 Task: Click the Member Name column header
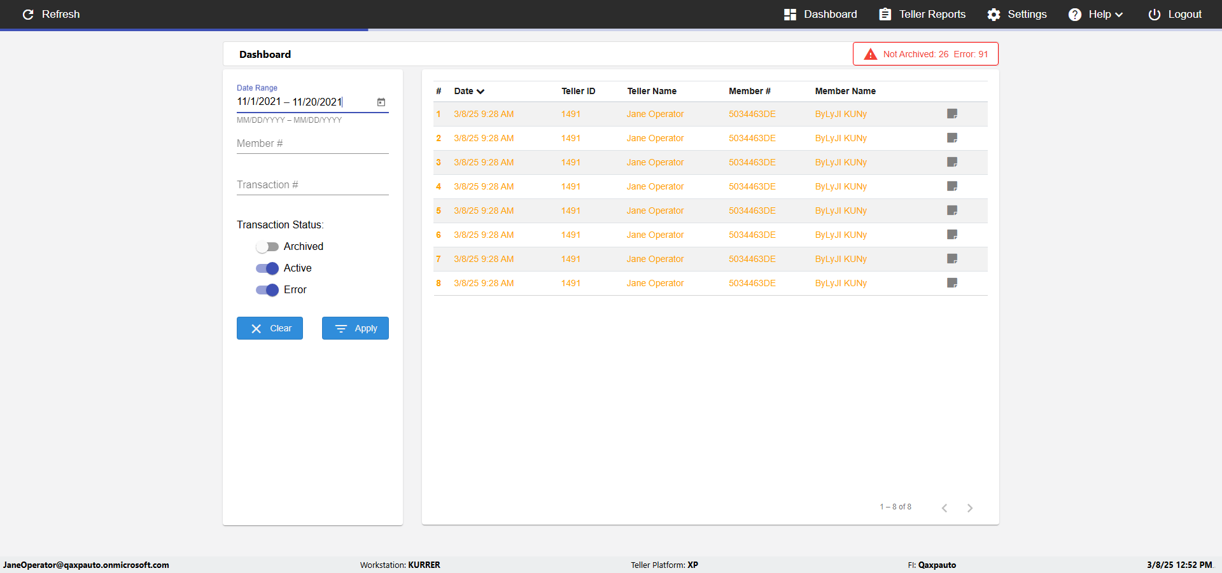click(x=845, y=92)
